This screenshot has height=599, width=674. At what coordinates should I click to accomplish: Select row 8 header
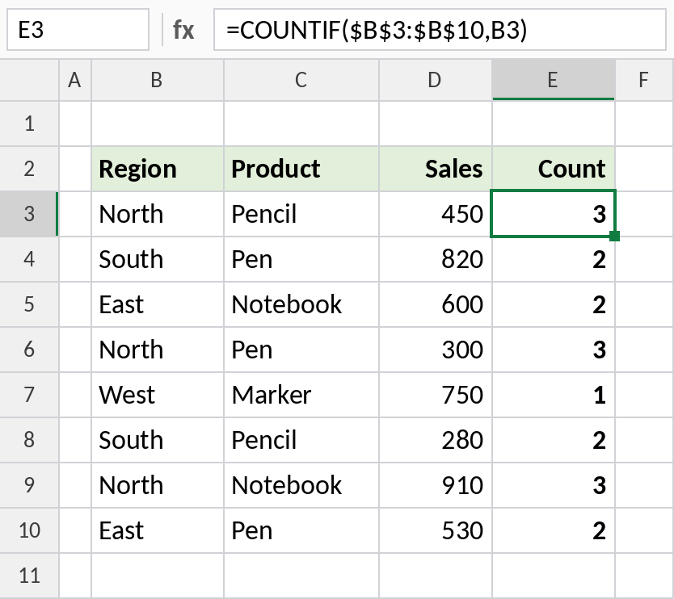pyautogui.click(x=29, y=440)
